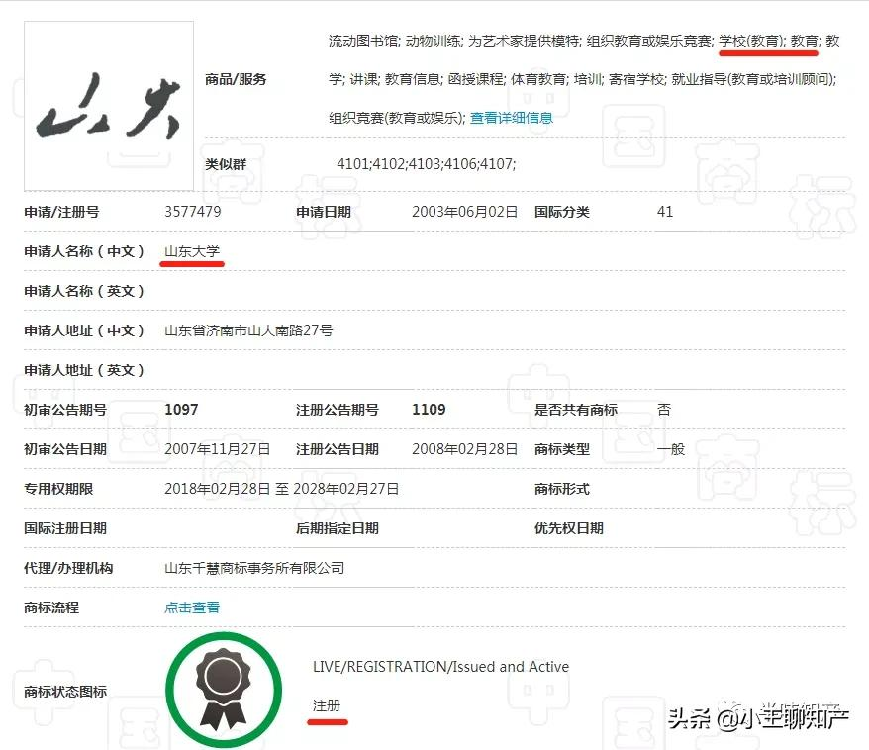Click the preliminary announcement issue number 1097
869x750 pixels.
181,410
